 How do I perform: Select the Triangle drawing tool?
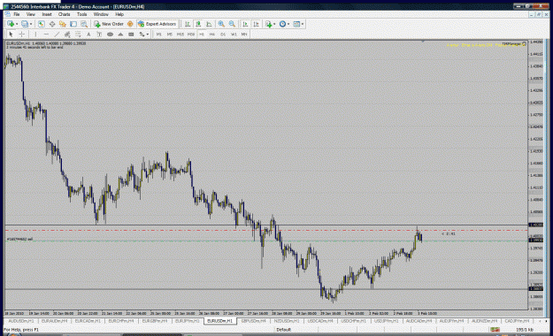click(120, 34)
